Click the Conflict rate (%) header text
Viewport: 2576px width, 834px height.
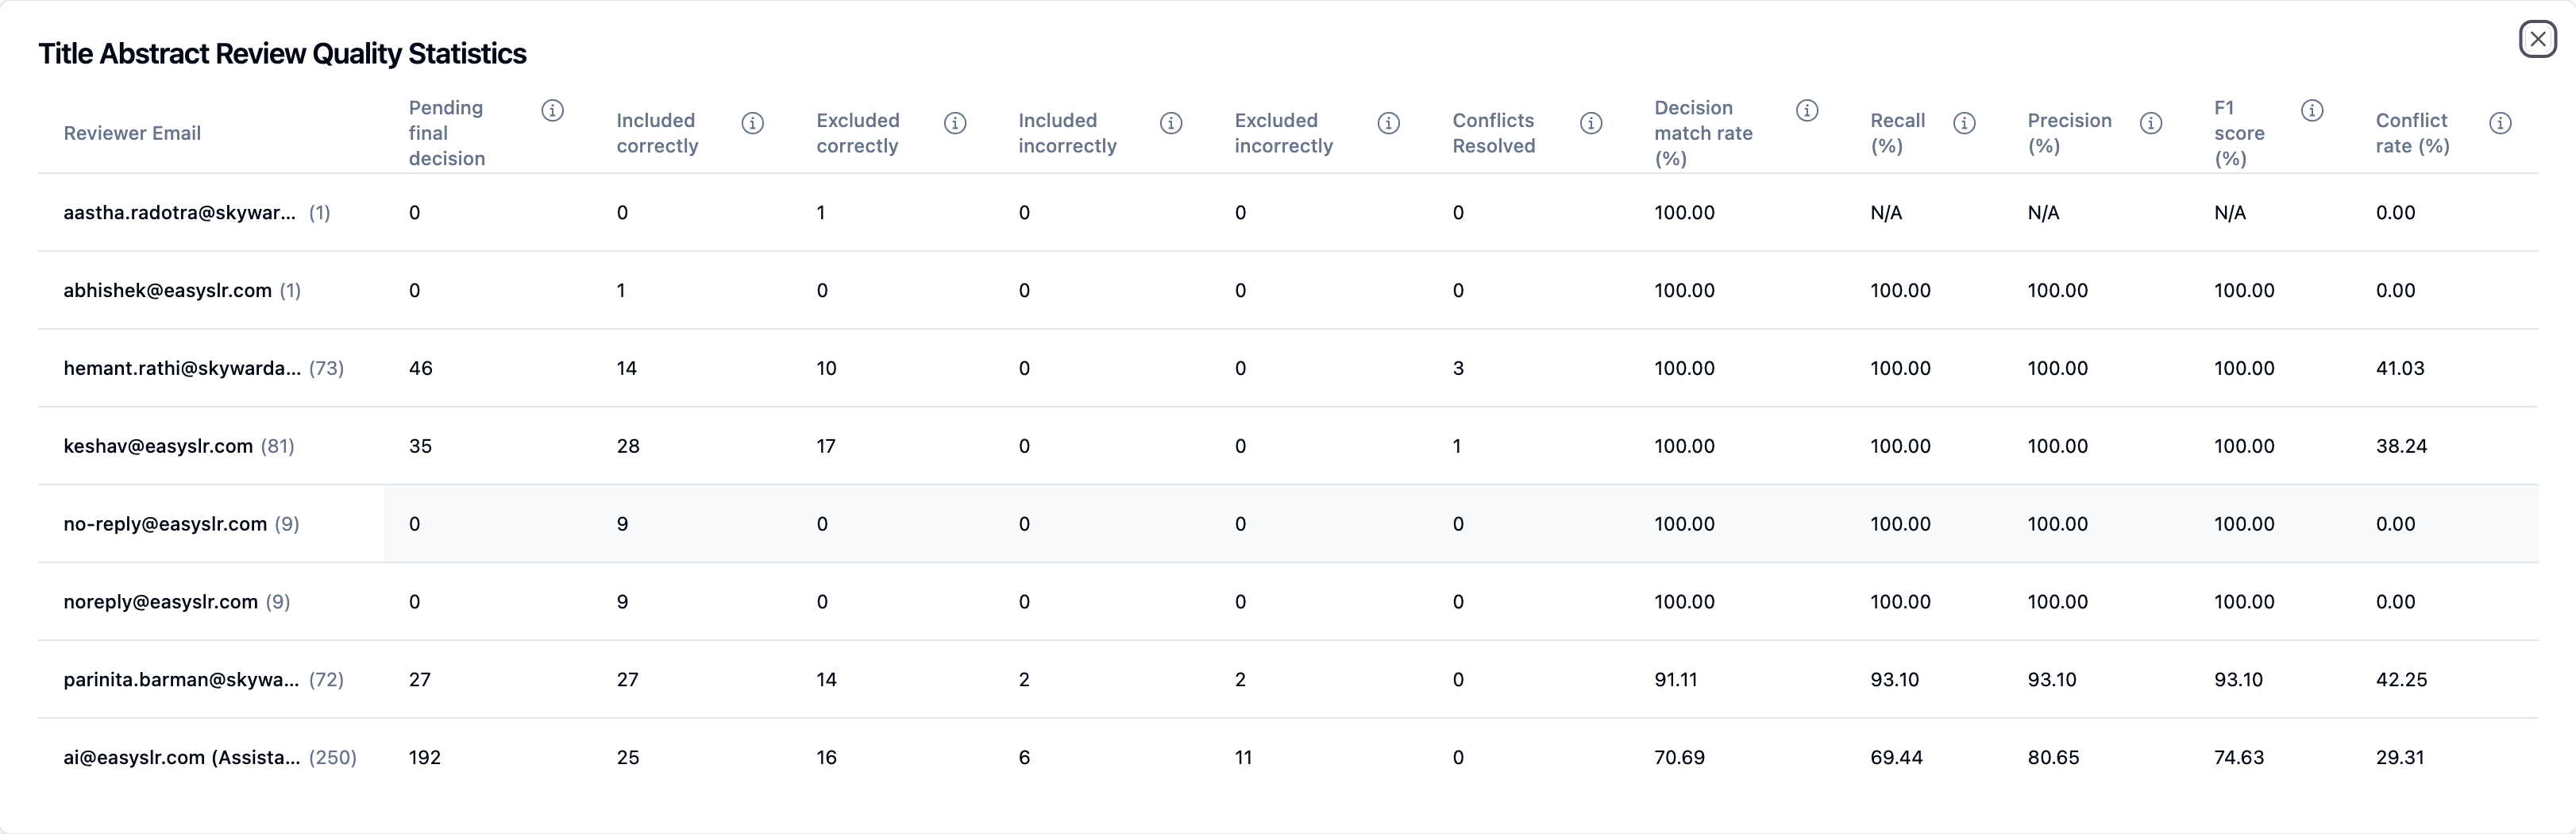coord(2412,133)
